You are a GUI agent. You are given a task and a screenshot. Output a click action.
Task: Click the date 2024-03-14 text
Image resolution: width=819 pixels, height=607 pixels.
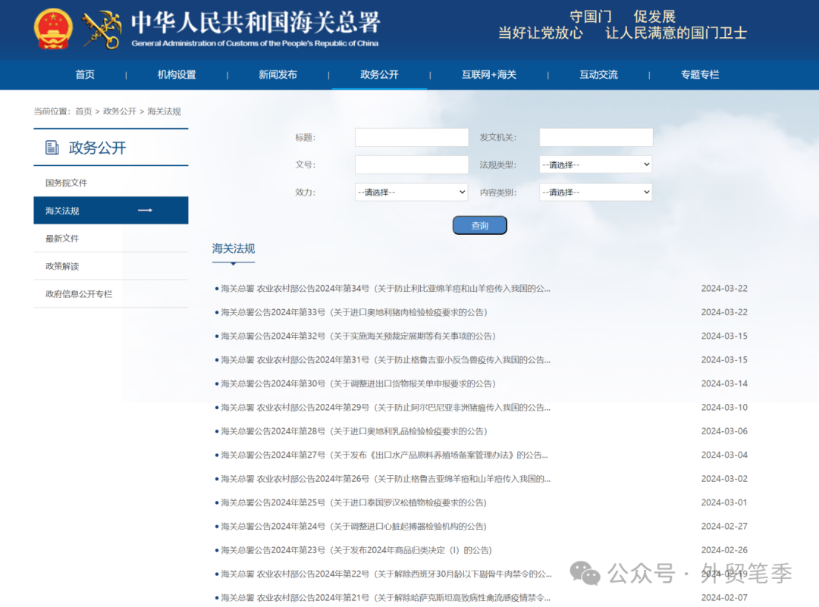[x=724, y=383]
